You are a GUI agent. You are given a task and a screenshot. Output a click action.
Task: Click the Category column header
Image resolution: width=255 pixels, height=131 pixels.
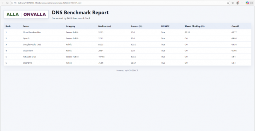click(x=71, y=26)
